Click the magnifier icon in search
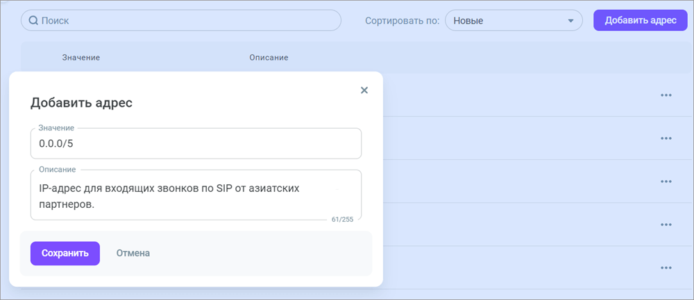This screenshot has height=300, width=694. [33, 20]
